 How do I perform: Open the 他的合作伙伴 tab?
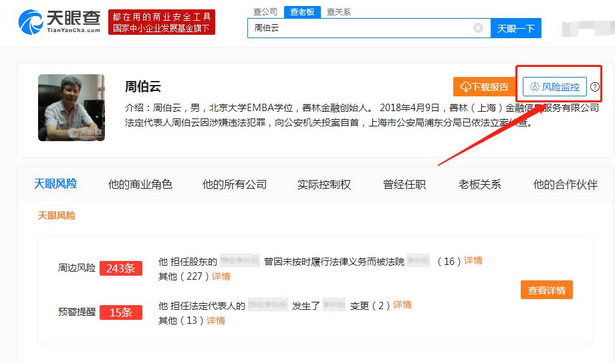coord(565,184)
